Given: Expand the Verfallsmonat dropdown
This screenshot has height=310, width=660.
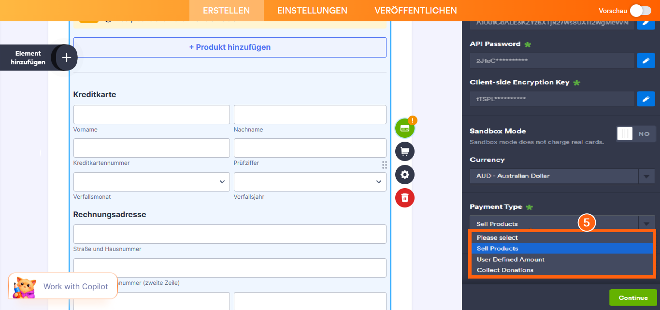Looking at the screenshot, I should 222,182.
